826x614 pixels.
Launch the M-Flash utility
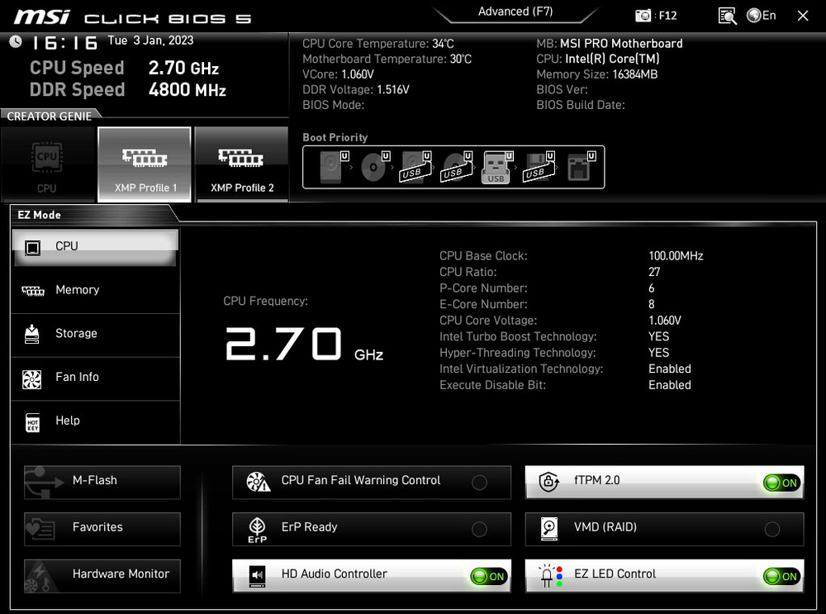click(102, 482)
